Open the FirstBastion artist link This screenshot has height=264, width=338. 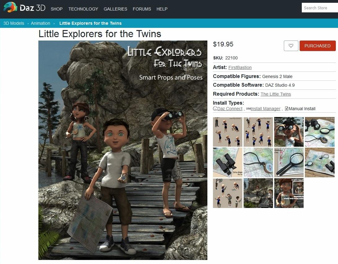click(x=240, y=67)
